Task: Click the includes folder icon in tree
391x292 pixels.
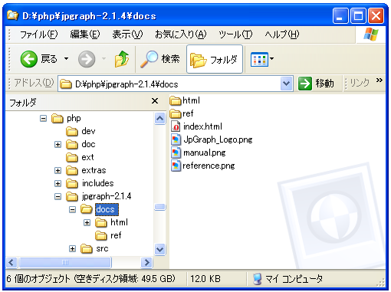Action: pos(72,184)
